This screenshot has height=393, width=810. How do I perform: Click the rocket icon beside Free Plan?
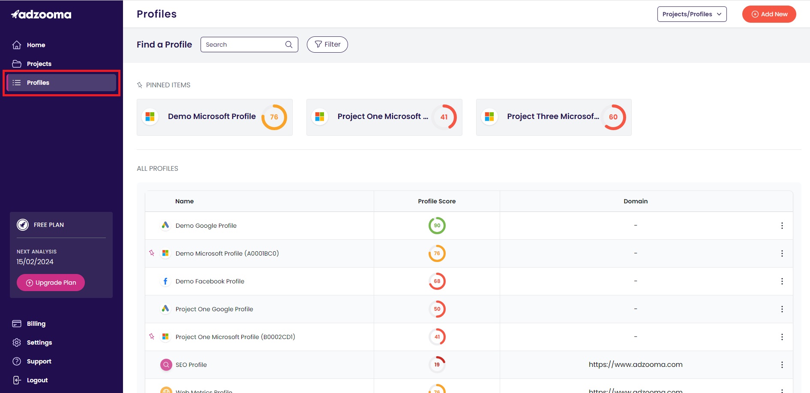[23, 225]
